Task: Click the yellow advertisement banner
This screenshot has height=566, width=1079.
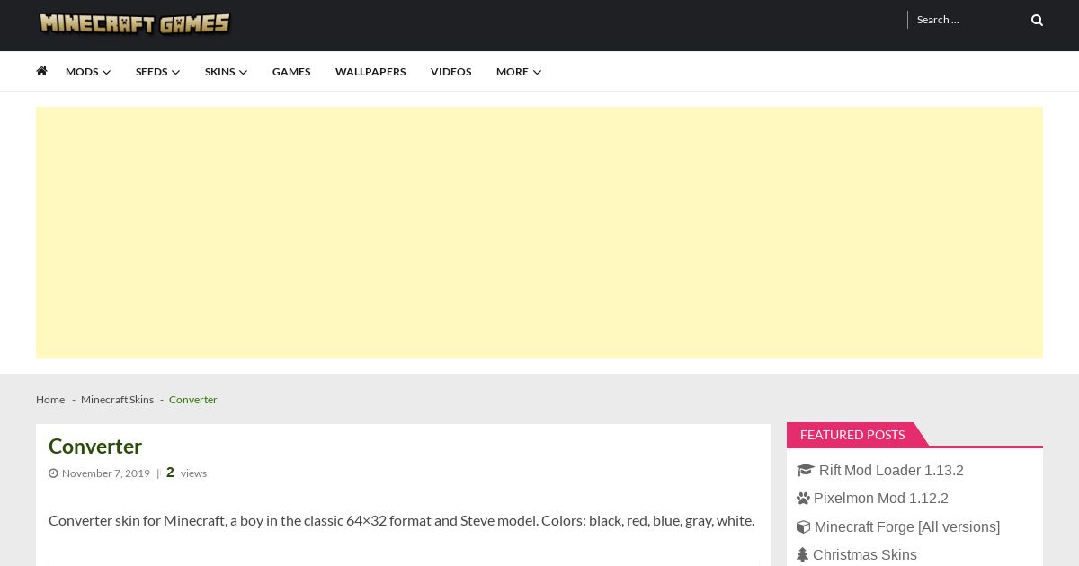Action: click(539, 233)
